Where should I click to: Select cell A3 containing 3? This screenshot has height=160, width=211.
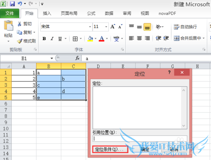pos(24,85)
